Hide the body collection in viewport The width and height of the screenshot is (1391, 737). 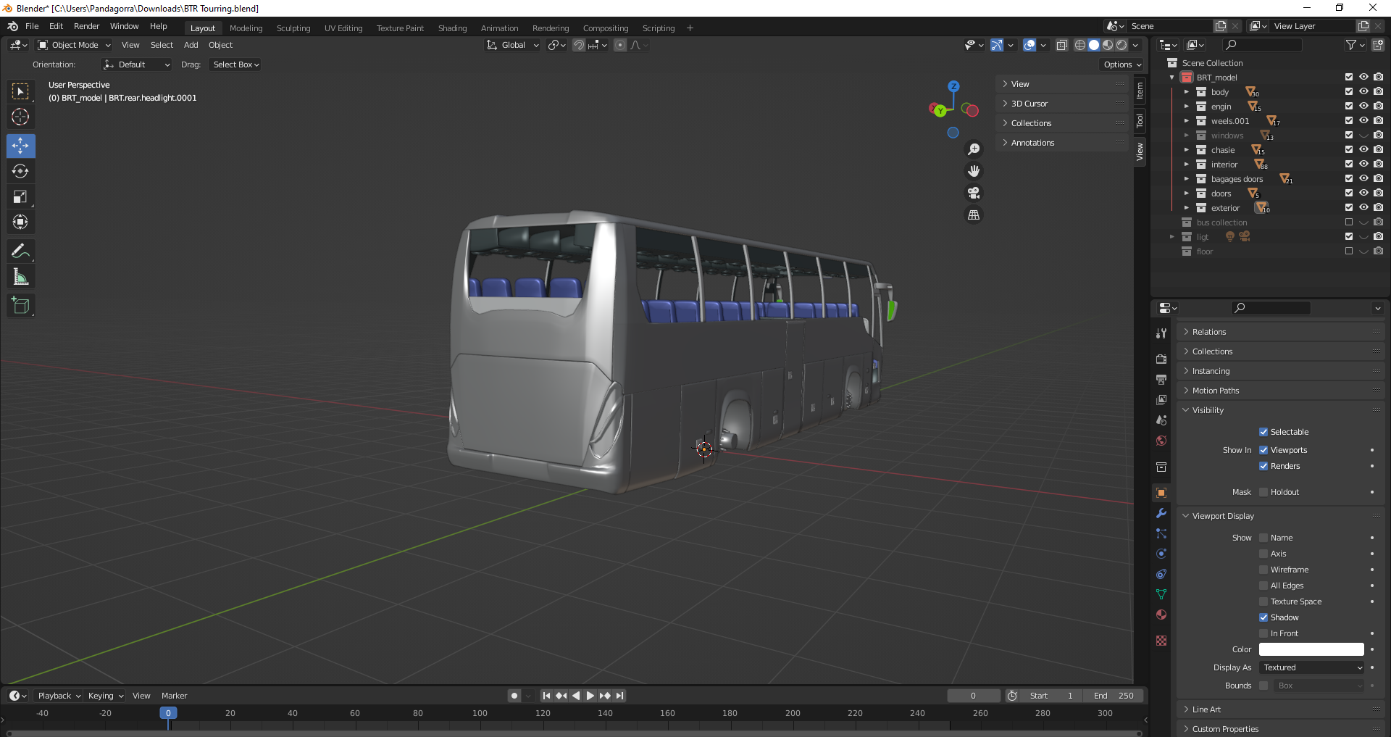(x=1363, y=92)
